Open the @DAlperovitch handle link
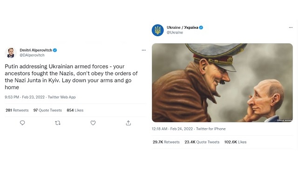This screenshot has height=169, width=298. 32,55
